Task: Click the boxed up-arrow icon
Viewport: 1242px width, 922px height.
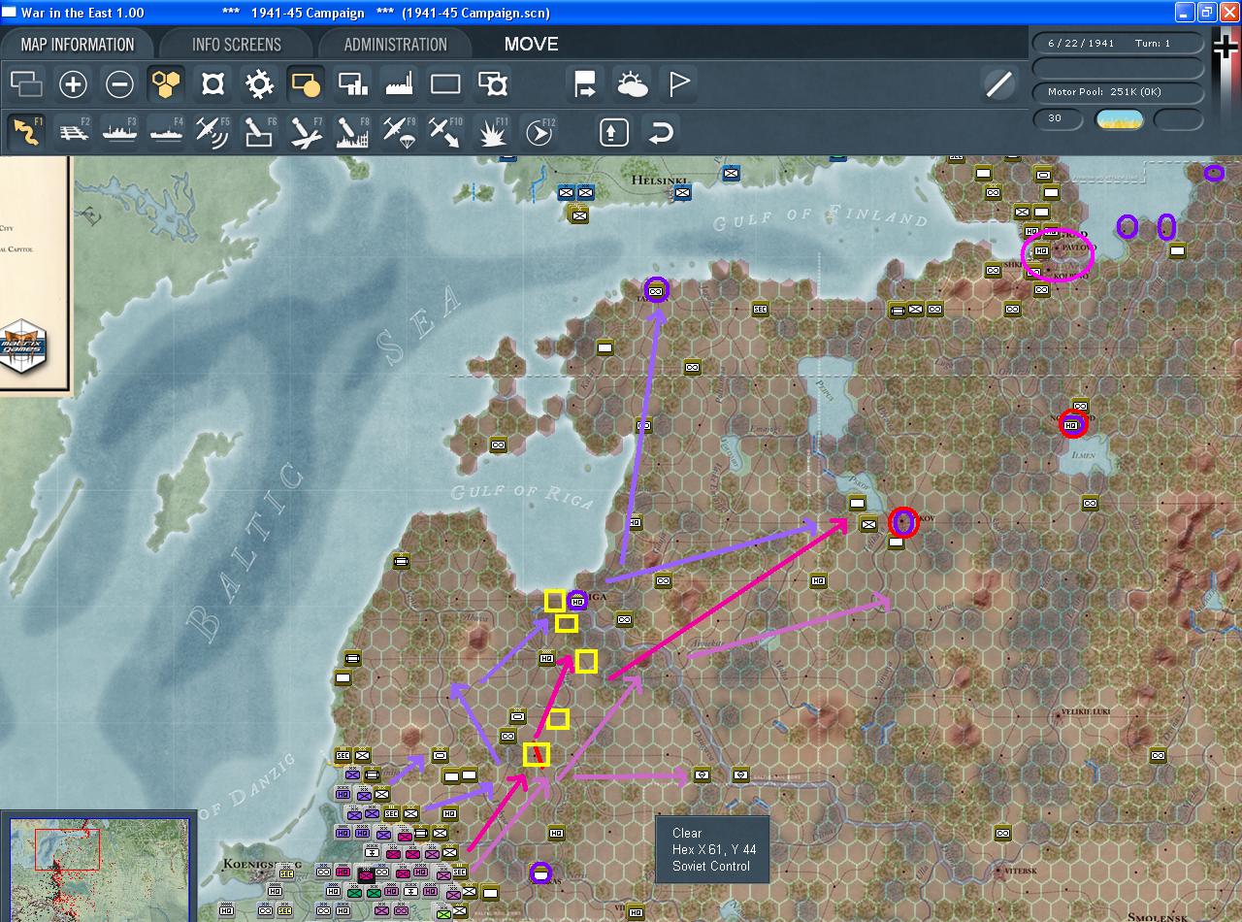Action: pos(613,132)
